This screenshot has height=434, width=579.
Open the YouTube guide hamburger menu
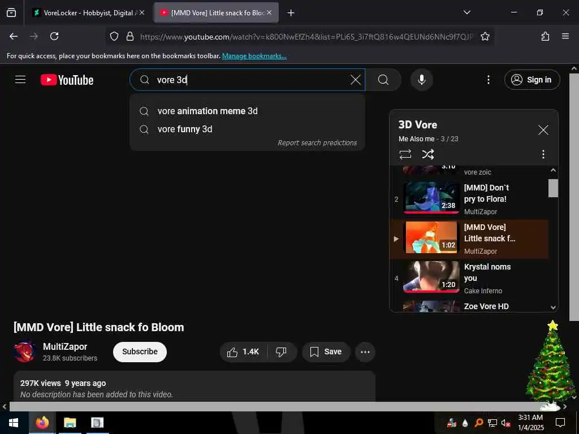20,80
